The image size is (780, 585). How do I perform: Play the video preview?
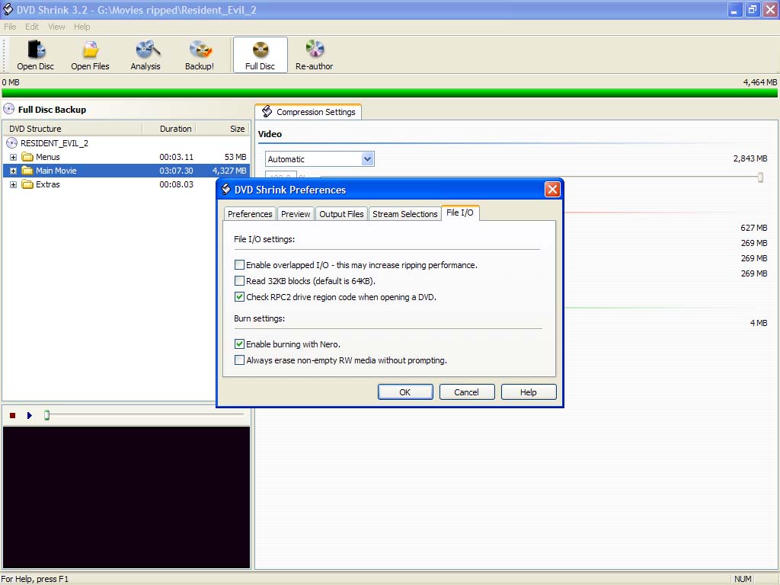click(x=30, y=415)
